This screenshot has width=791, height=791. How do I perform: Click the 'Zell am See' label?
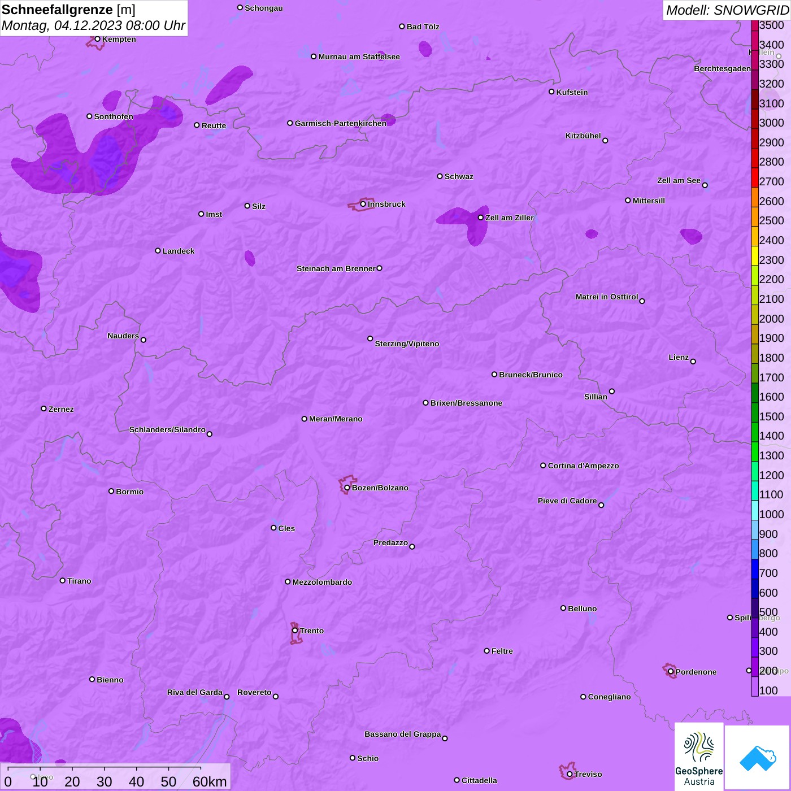click(679, 180)
